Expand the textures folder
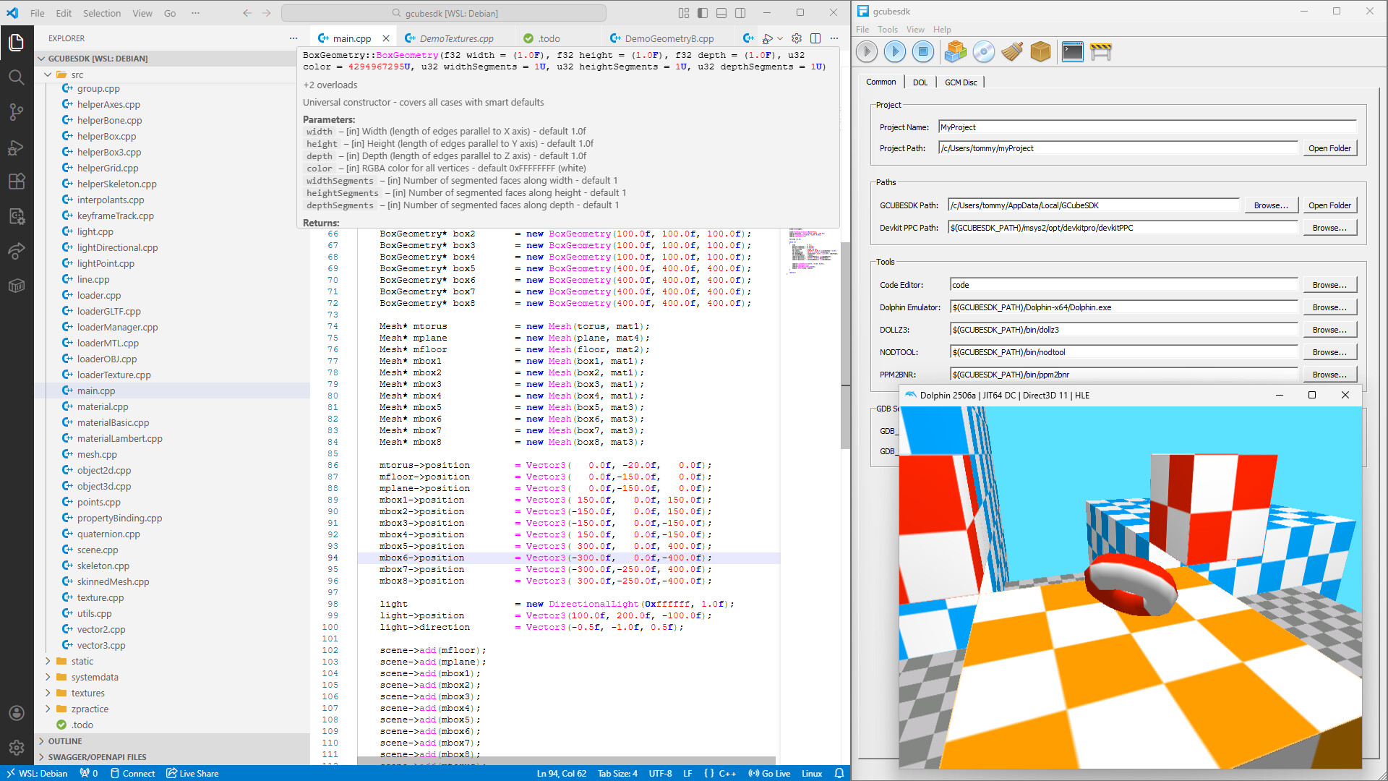 pyautogui.click(x=48, y=693)
